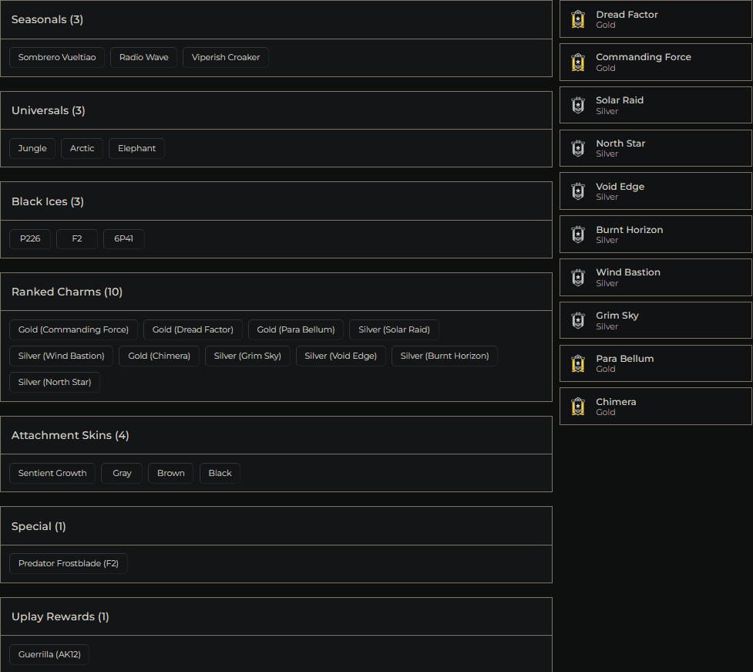Viewport: 753px width, 672px height.
Task: Select the Sombrero Vueltiao seasonal skin
Action: 56,56
